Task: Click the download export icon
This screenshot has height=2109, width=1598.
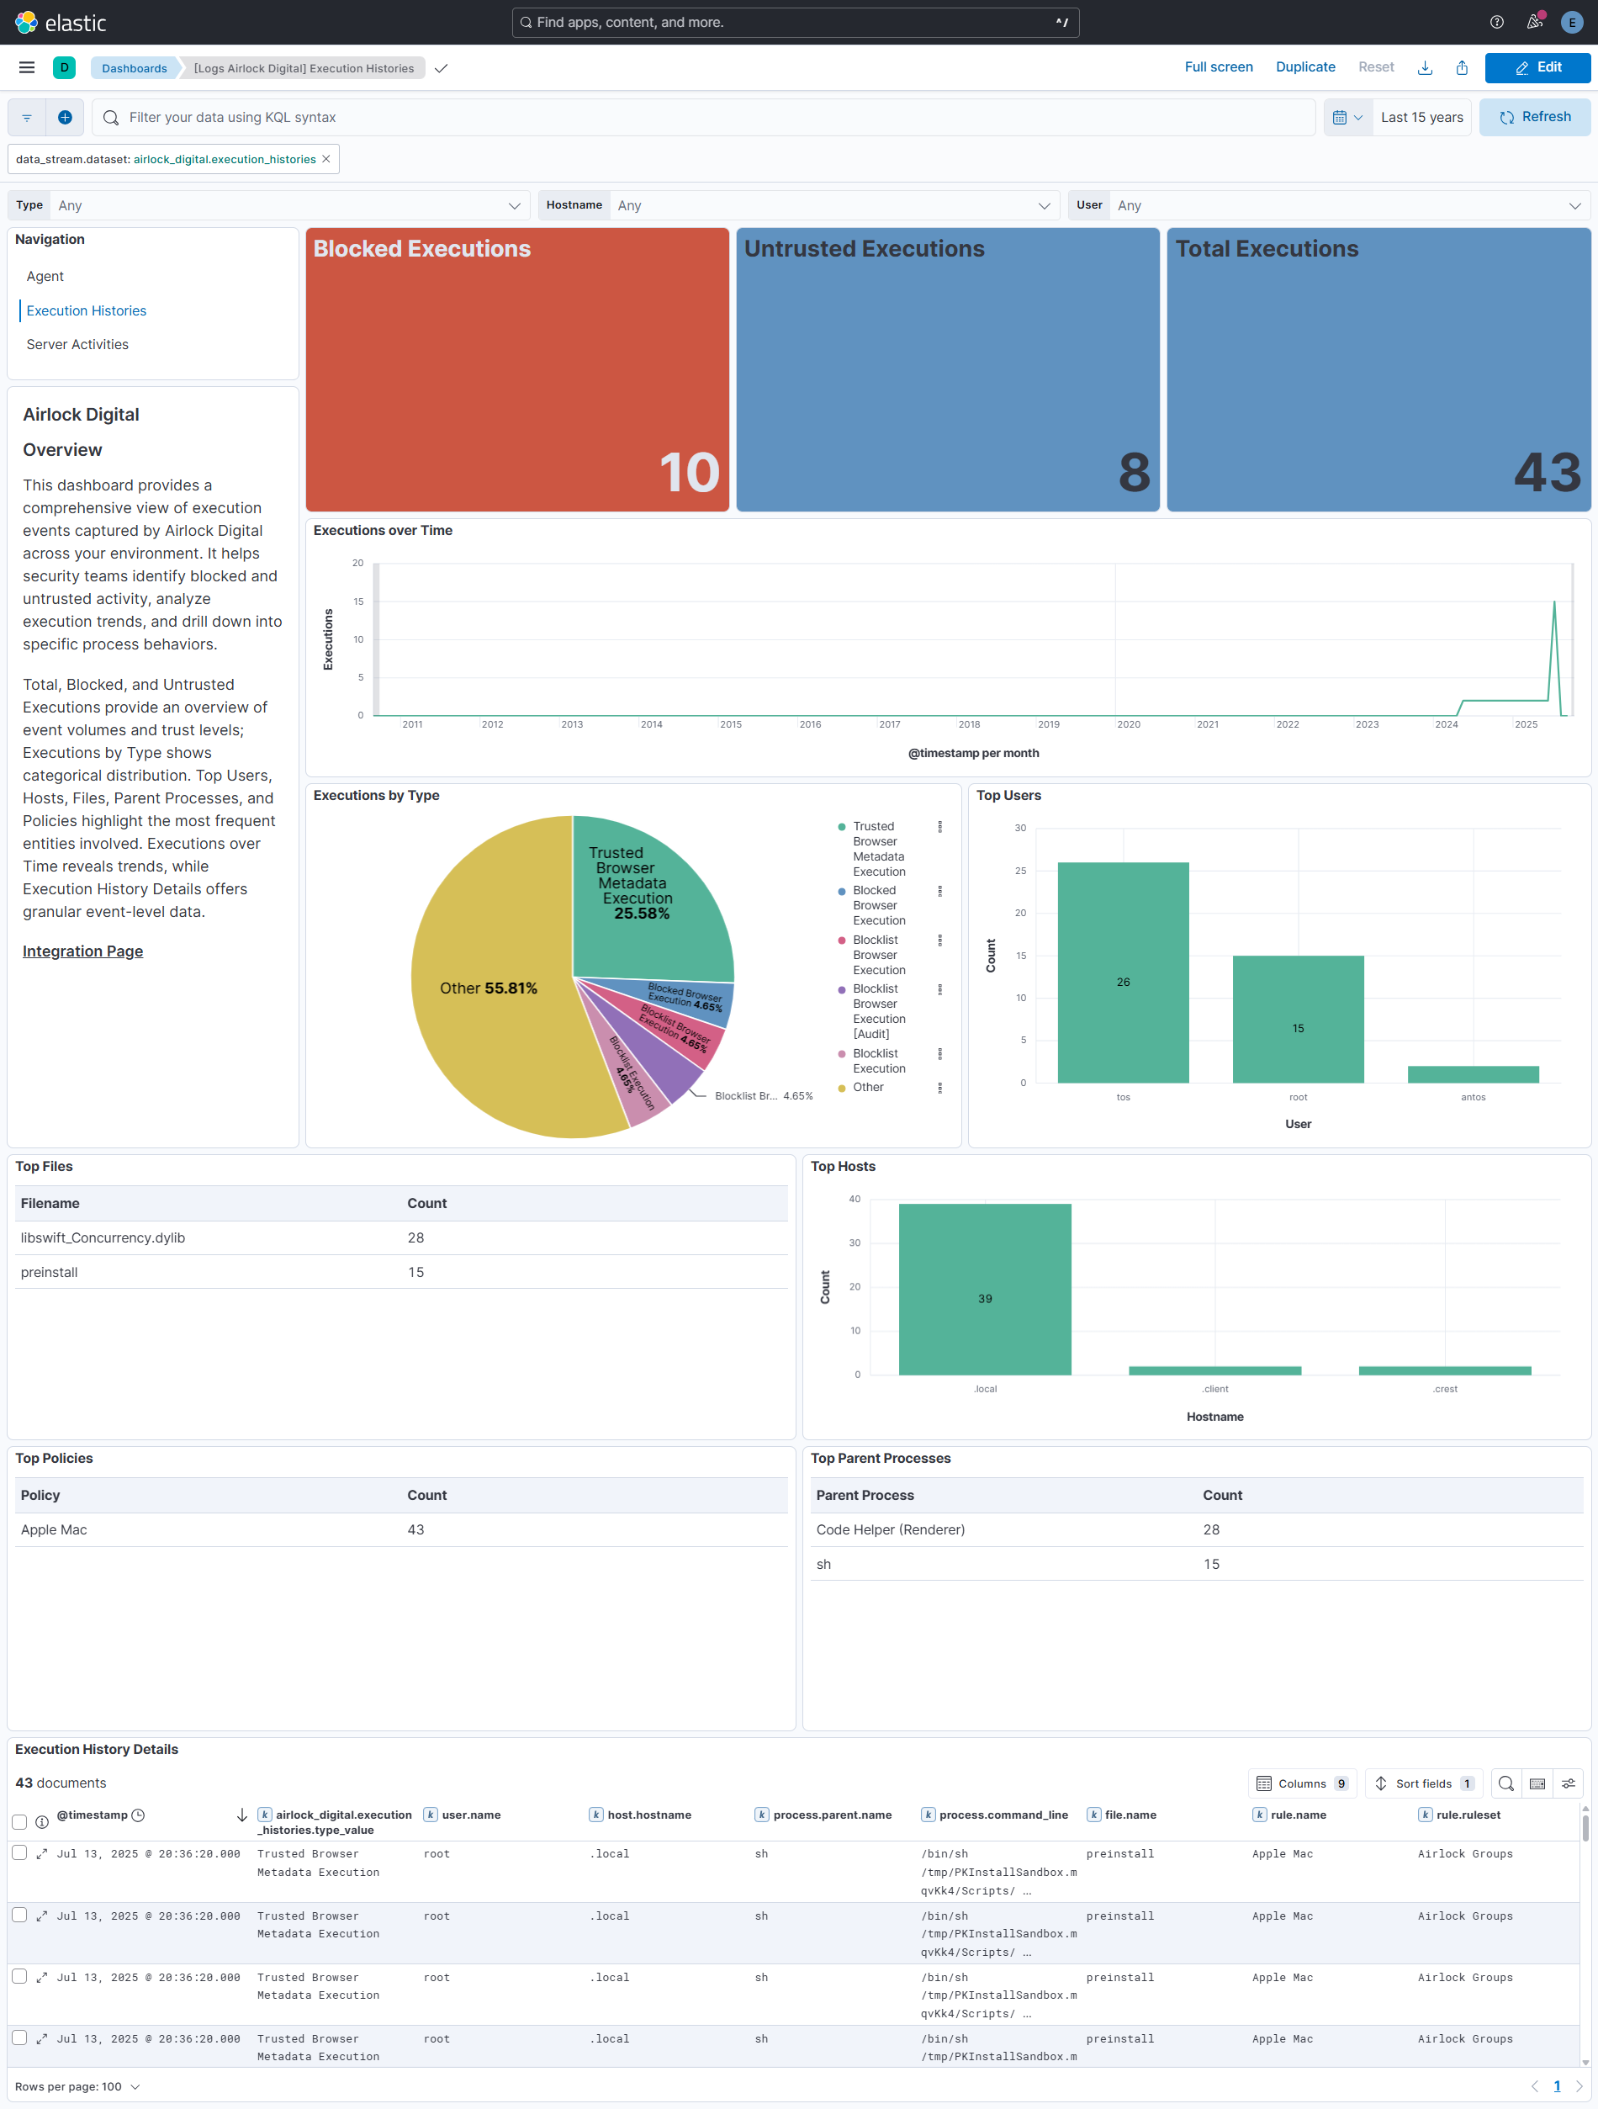Action: point(1425,67)
